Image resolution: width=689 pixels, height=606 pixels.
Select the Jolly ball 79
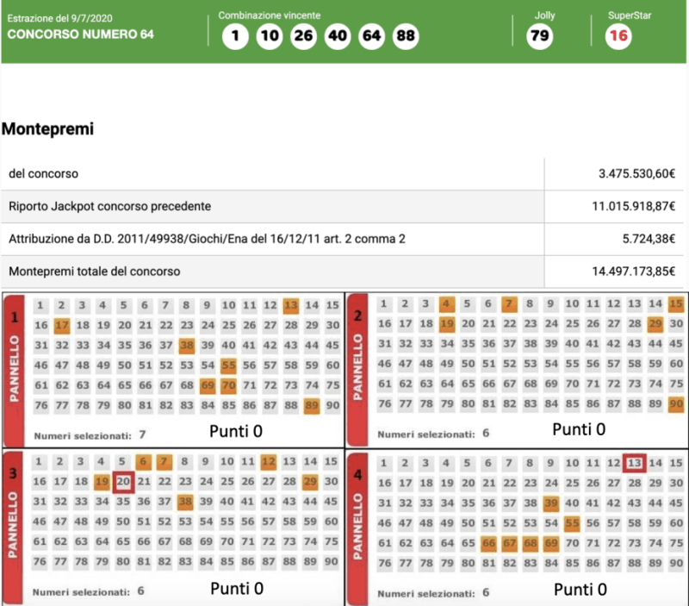tap(540, 36)
